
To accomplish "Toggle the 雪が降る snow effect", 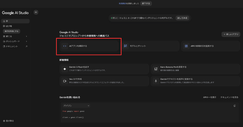I will 8,121.
